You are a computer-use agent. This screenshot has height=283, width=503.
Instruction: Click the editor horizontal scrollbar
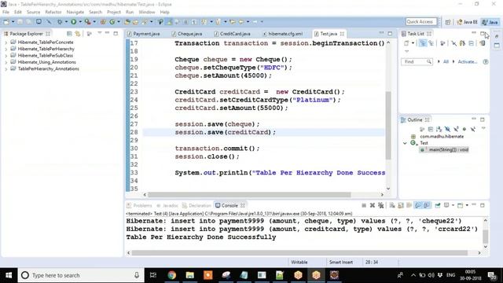point(249,195)
